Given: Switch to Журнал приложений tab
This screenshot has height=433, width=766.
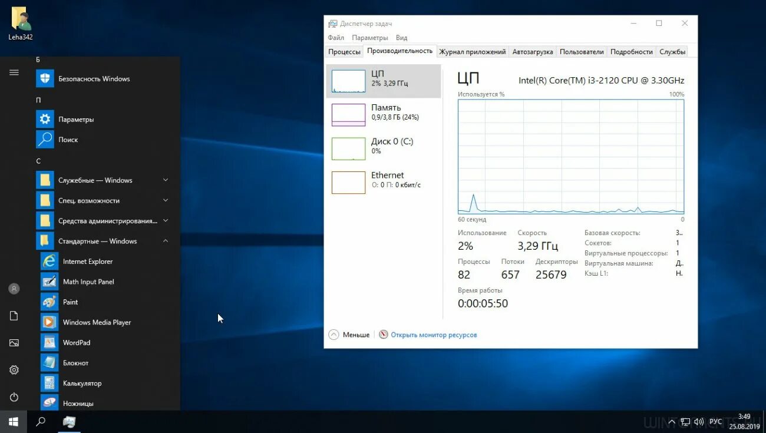Looking at the screenshot, I should click(x=473, y=52).
